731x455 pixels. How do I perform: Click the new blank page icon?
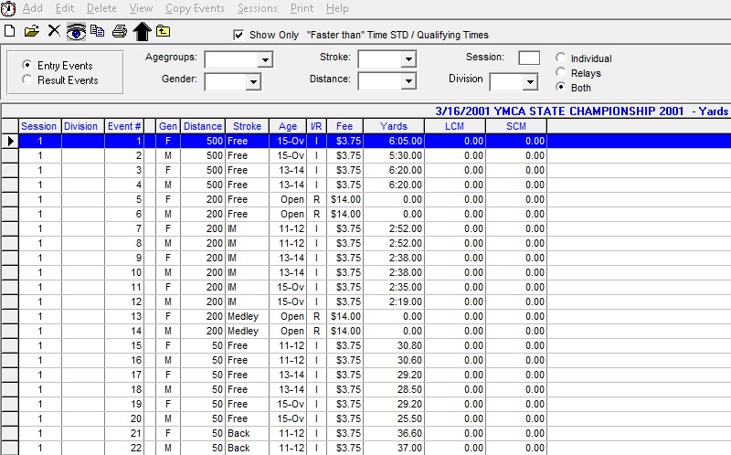9,31
